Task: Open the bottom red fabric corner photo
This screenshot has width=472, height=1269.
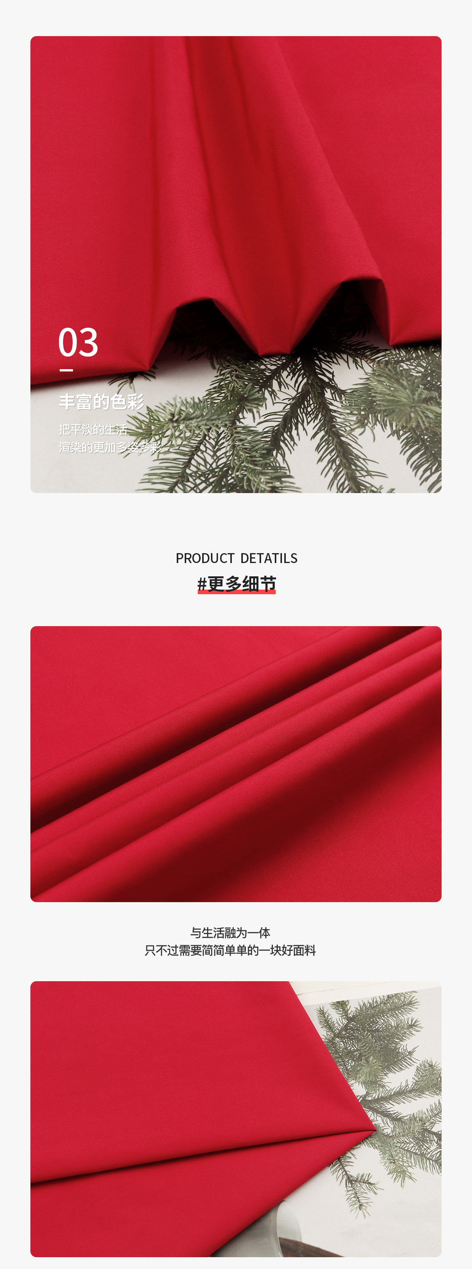Action: click(236, 1119)
